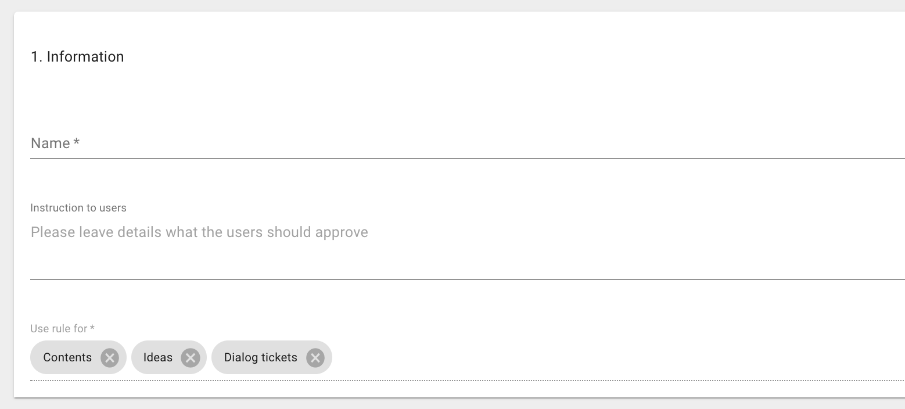
Task: Click empty space right of Dialog tickets chip
Action: [x=616, y=358]
